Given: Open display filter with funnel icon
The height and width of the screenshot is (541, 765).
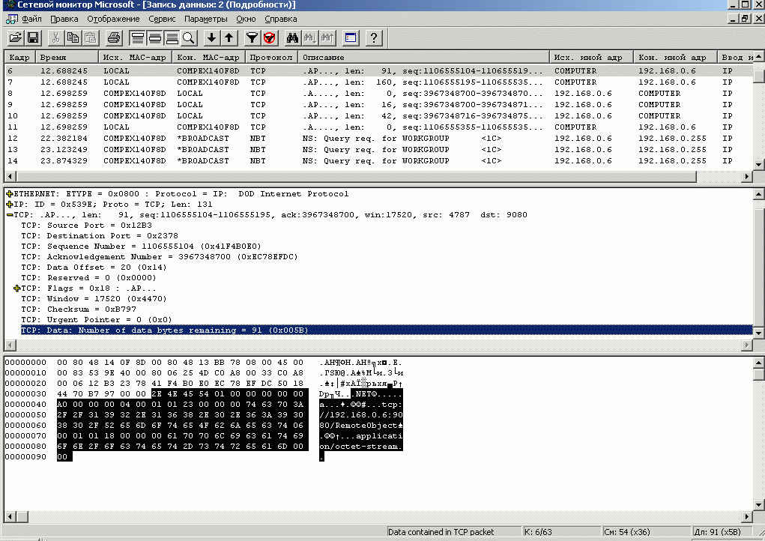Looking at the screenshot, I should click(252, 38).
